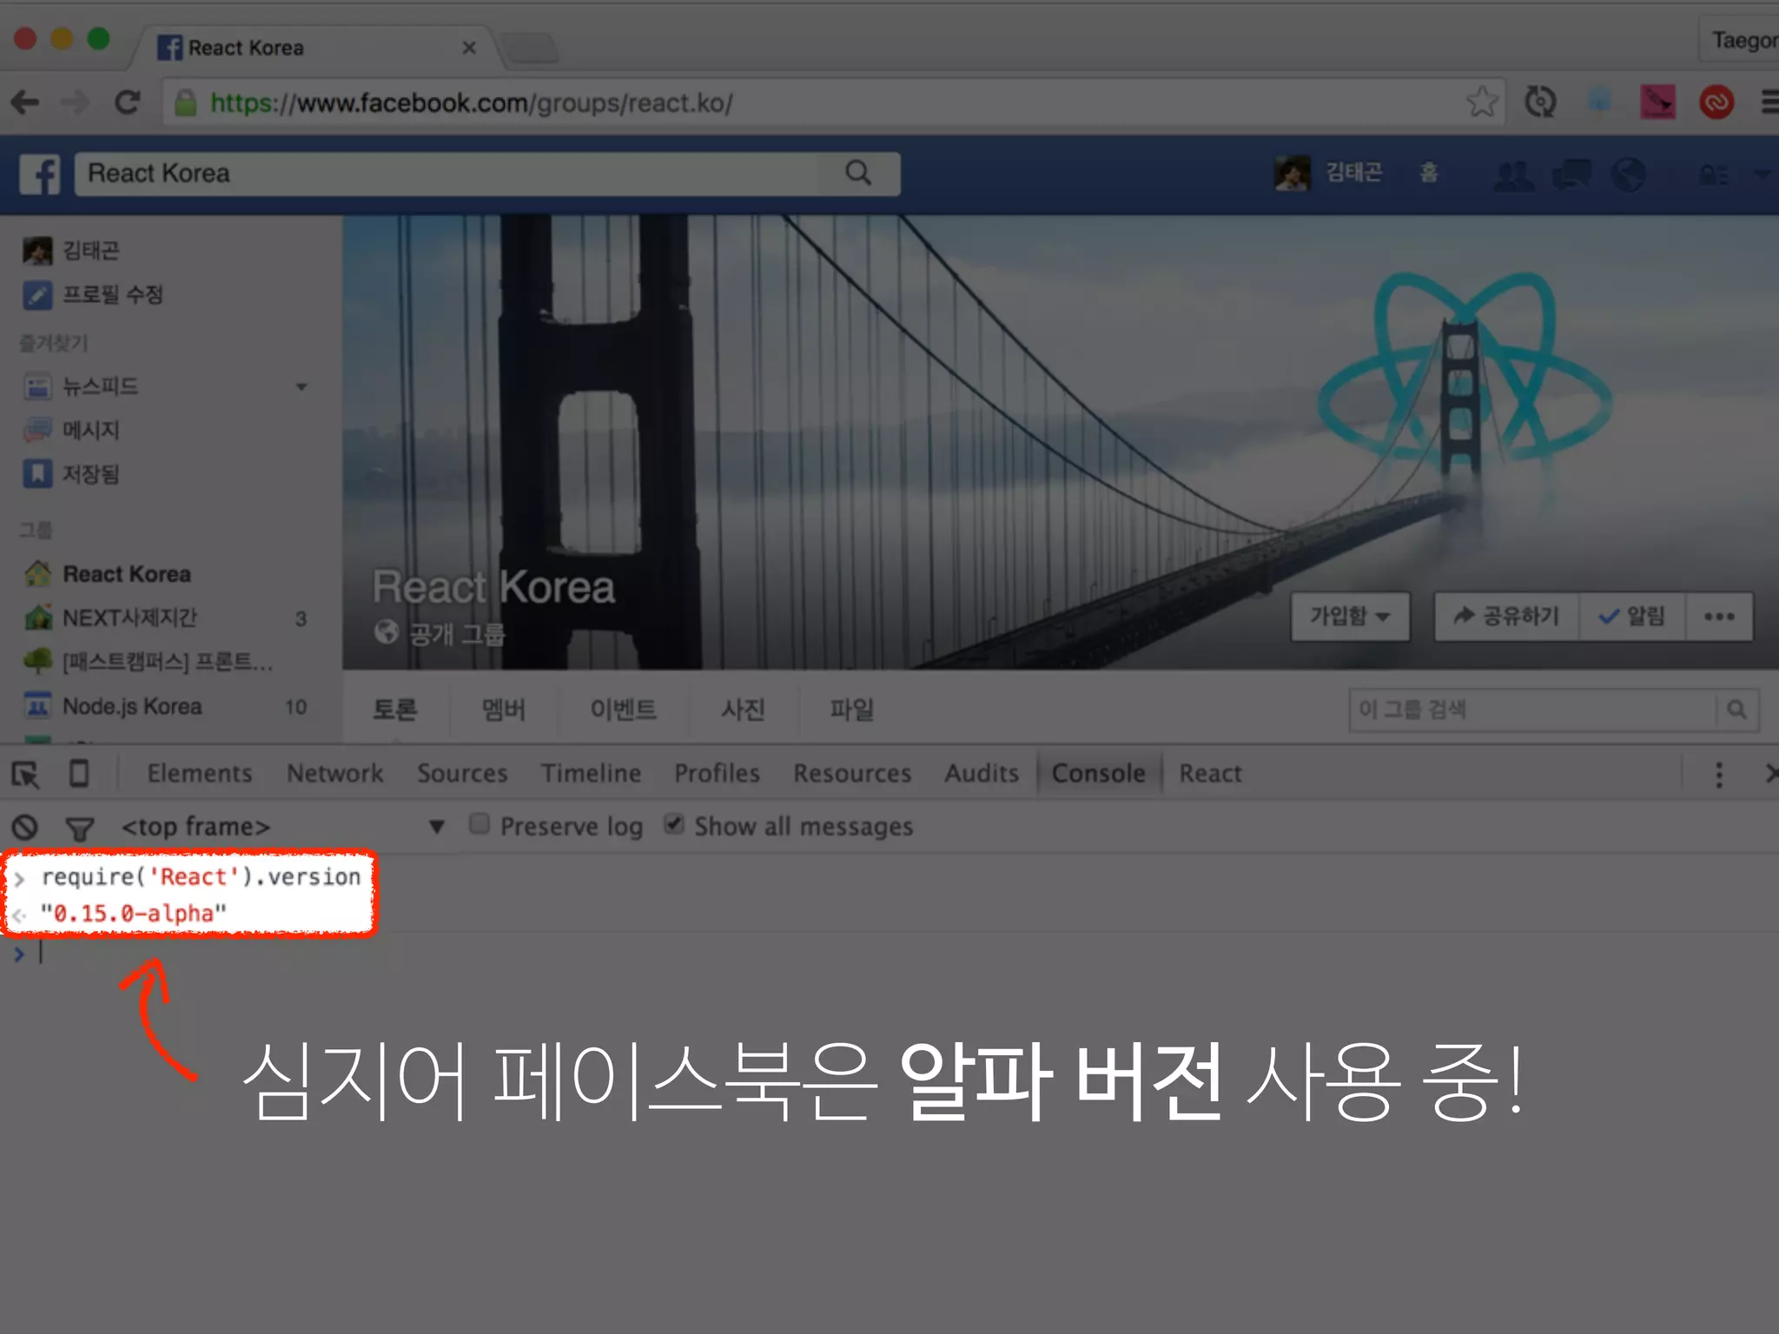Bookmark the page with the star icon
This screenshot has height=1334, width=1779.
[1482, 102]
